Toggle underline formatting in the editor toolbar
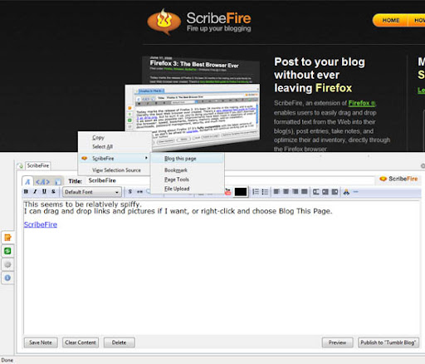This screenshot has width=425, height=364. pyautogui.click(x=44, y=191)
